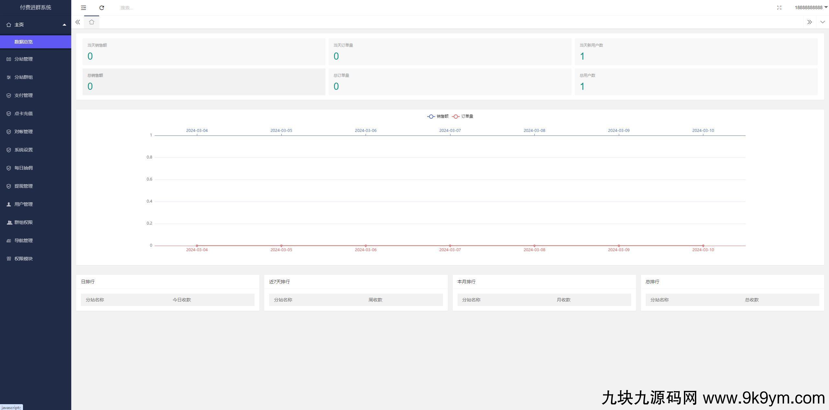The width and height of the screenshot is (829, 410).
Task: Click the 总排行 panel title
Action: pos(652,282)
